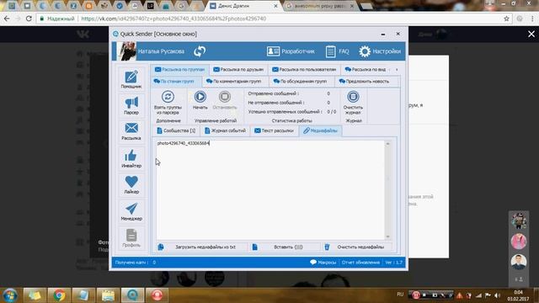Click the Вставить paste button
Screen dimensions: 539x303
click(285, 247)
